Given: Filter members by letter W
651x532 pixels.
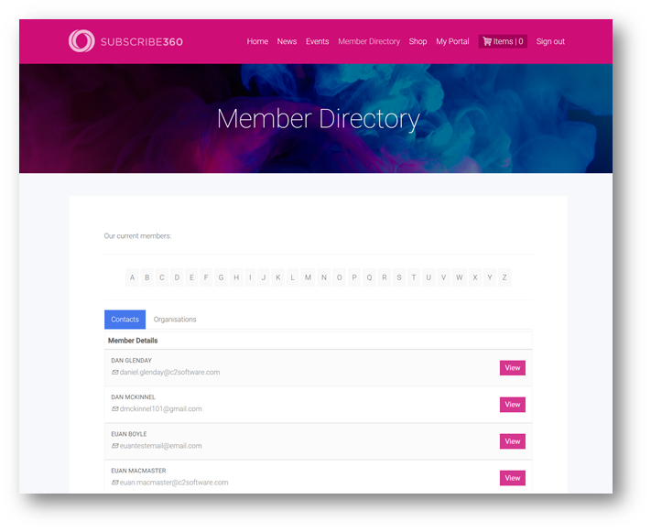Looking at the screenshot, I should [460, 277].
